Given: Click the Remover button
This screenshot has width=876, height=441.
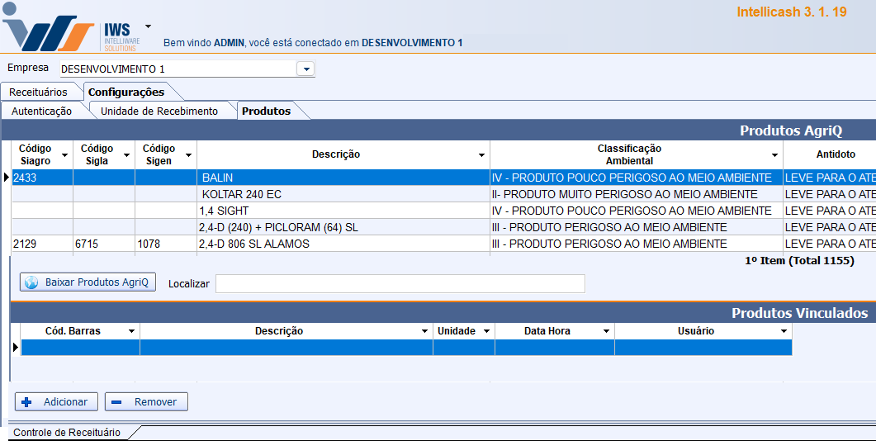Looking at the screenshot, I should (x=146, y=402).
